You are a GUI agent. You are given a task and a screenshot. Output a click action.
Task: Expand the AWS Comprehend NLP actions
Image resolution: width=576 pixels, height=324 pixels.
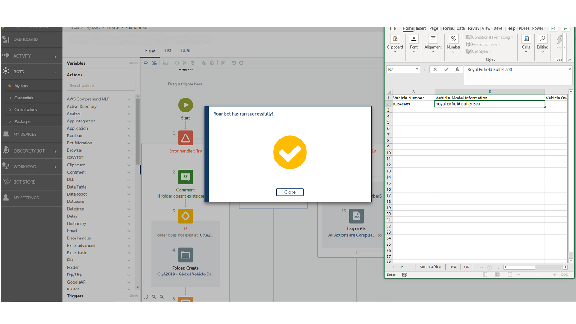tap(129, 99)
